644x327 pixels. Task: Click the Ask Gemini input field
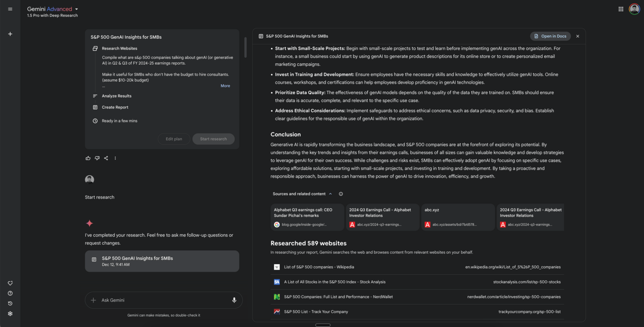click(x=163, y=300)
